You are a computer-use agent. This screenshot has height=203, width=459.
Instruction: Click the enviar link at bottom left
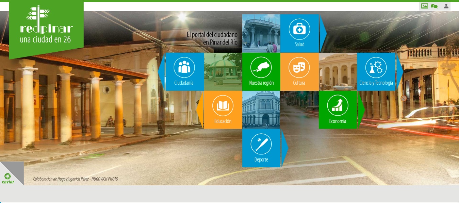(x=7, y=182)
